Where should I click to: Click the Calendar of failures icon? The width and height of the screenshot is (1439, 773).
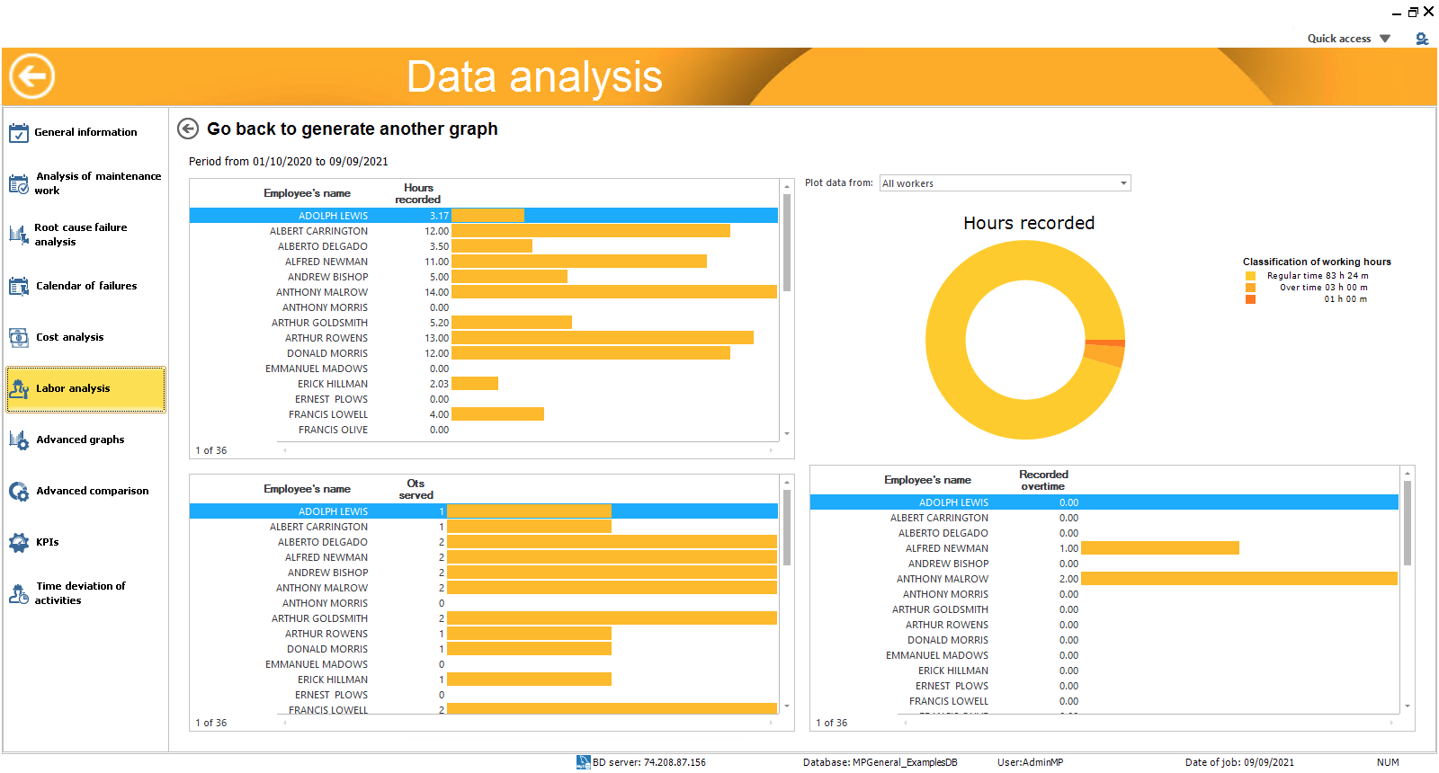coord(19,287)
